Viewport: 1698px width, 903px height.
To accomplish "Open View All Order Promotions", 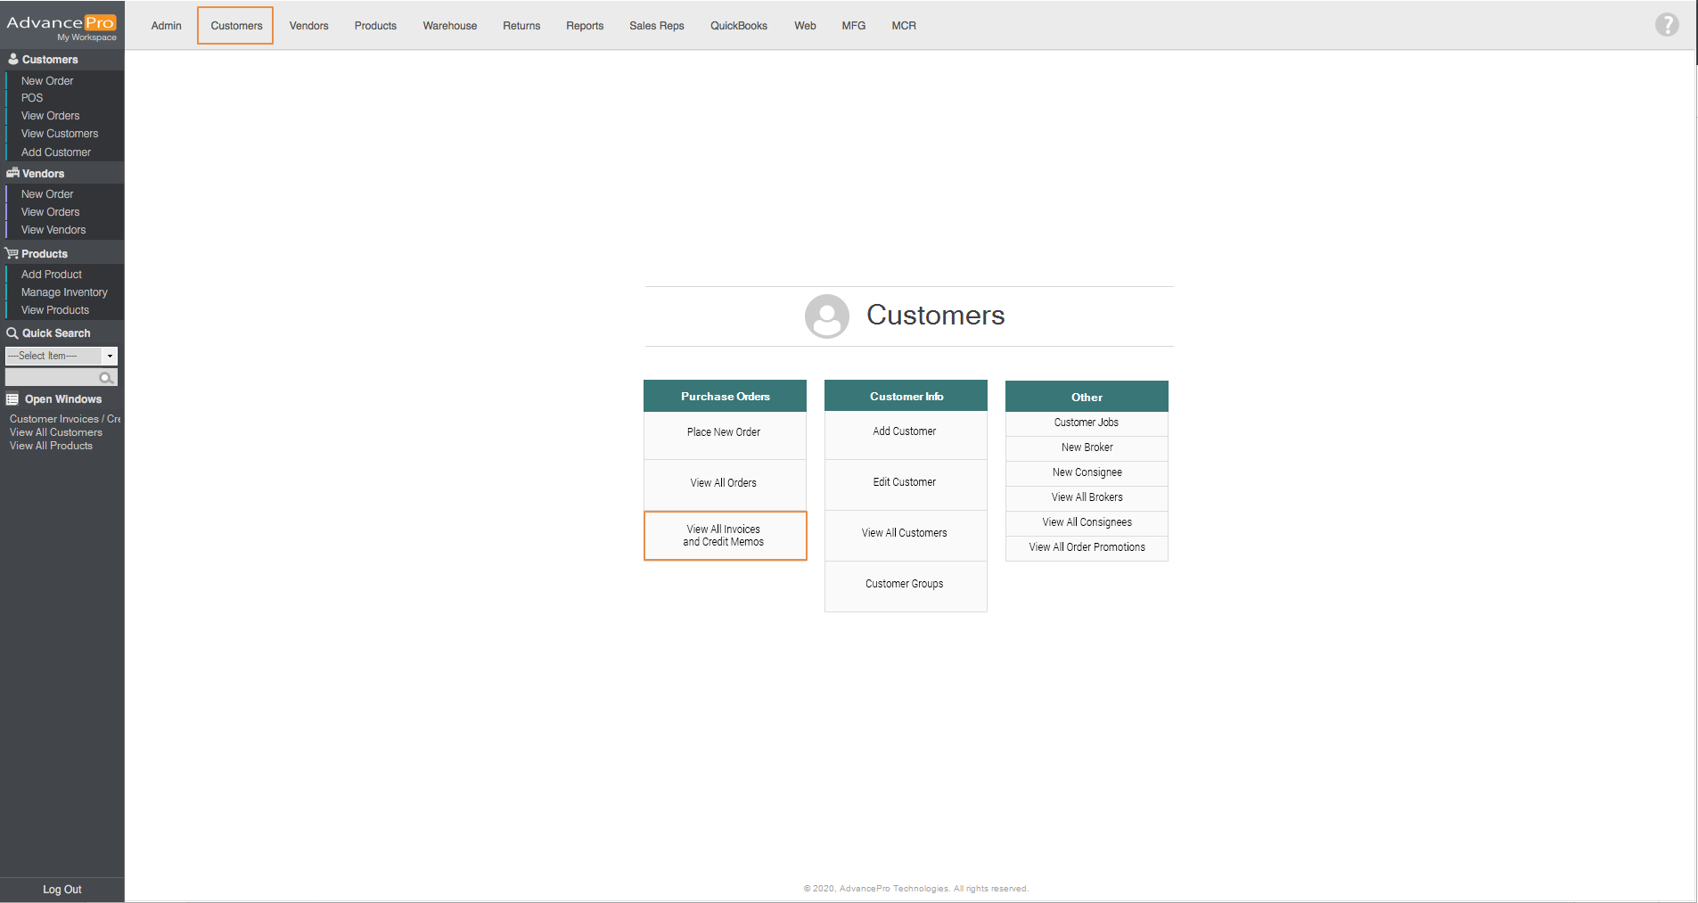I will click(x=1086, y=547).
